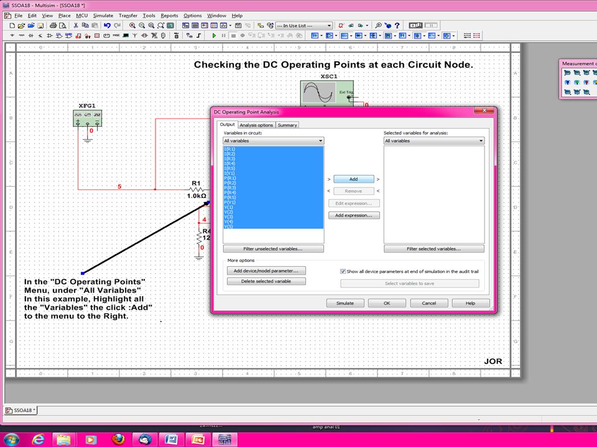This screenshot has height=447, width=597.
Task: Click the Add button in the dialog
Action: coord(354,179)
